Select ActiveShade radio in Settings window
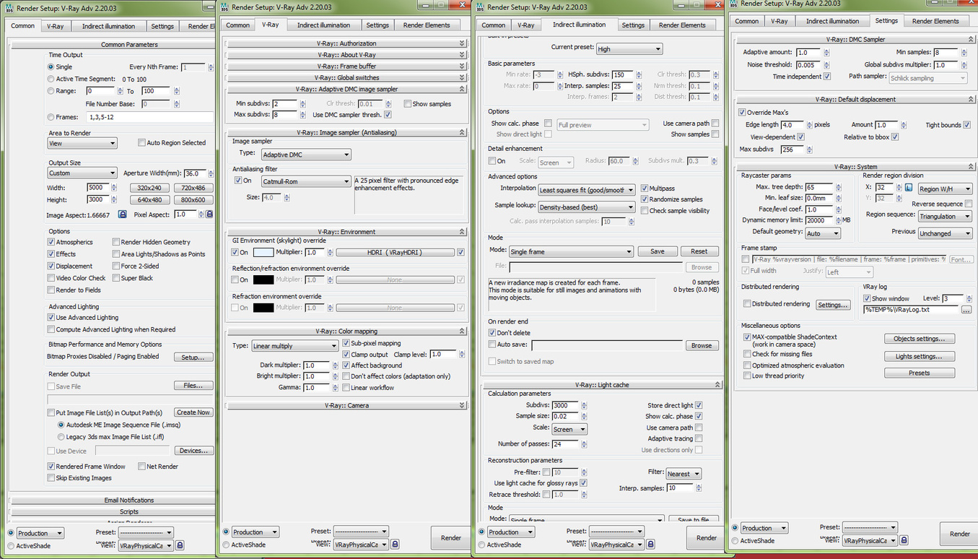This screenshot has width=978, height=559. [x=735, y=540]
